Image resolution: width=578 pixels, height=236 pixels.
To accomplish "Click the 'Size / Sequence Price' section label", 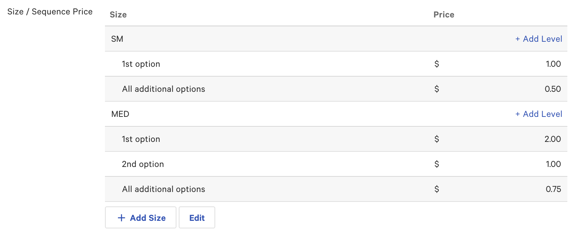I will tap(49, 12).
